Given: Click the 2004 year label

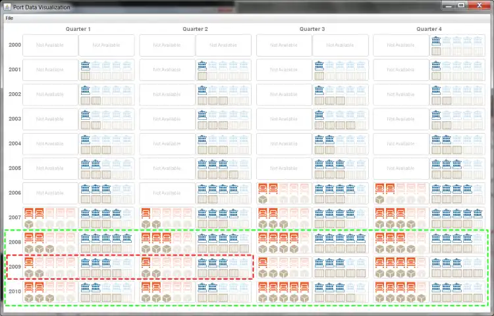Looking at the screenshot, I should [14, 144].
